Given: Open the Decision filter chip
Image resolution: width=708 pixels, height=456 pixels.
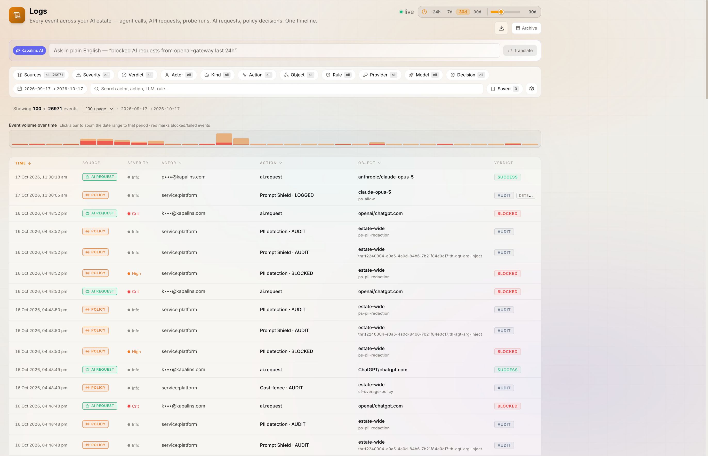Looking at the screenshot, I should point(467,75).
